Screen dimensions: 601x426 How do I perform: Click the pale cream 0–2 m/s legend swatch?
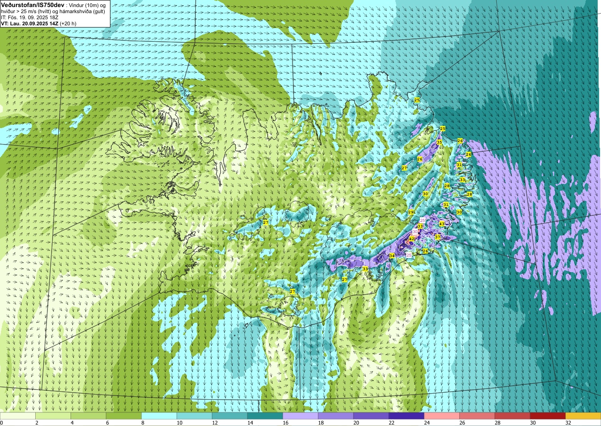point(18,416)
